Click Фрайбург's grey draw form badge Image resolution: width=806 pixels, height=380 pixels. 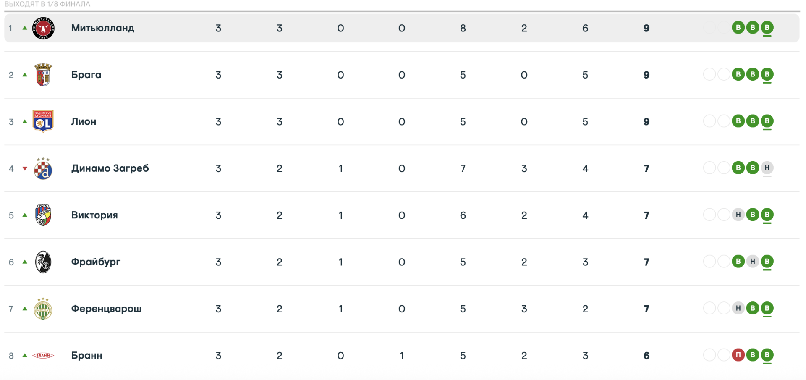pos(753,262)
